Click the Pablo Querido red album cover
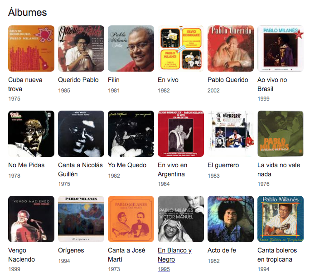Viewport: 334px width, 277px height. tap(231, 49)
